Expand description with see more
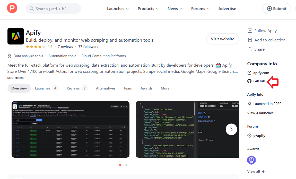 pos(16,77)
